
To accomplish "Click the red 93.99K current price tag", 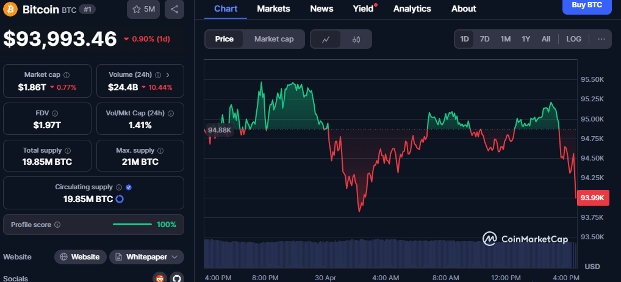I will pyautogui.click(x=593, y=198).
